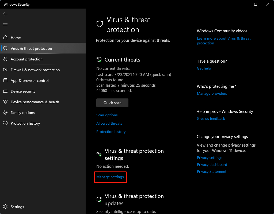Open Manage providers
This screenshot has height=214, width=274.
212,93
